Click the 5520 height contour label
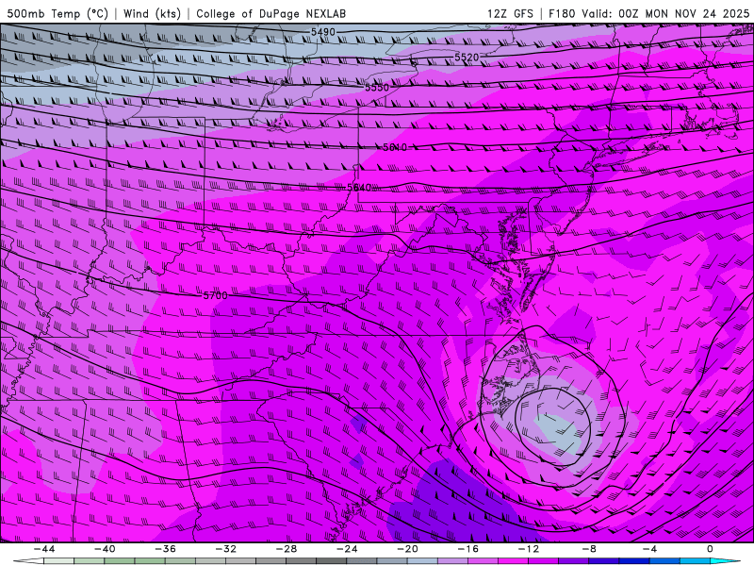 (467, 58)
